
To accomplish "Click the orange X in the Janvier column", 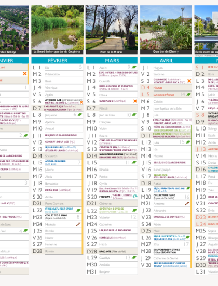I will point(25,74).
